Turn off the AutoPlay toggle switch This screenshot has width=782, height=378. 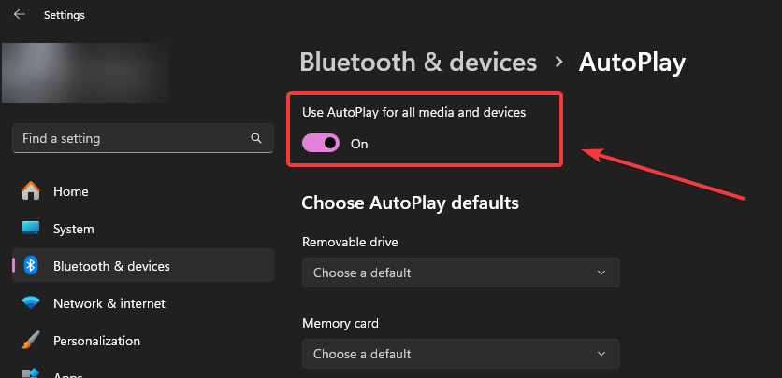pos(321,144)
